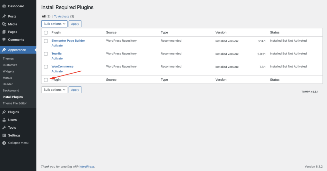Click TGMPA v2.6.1 text
The width and height of the screenshot is (327, 171).
pyautogui.click(x=310, y=91)
